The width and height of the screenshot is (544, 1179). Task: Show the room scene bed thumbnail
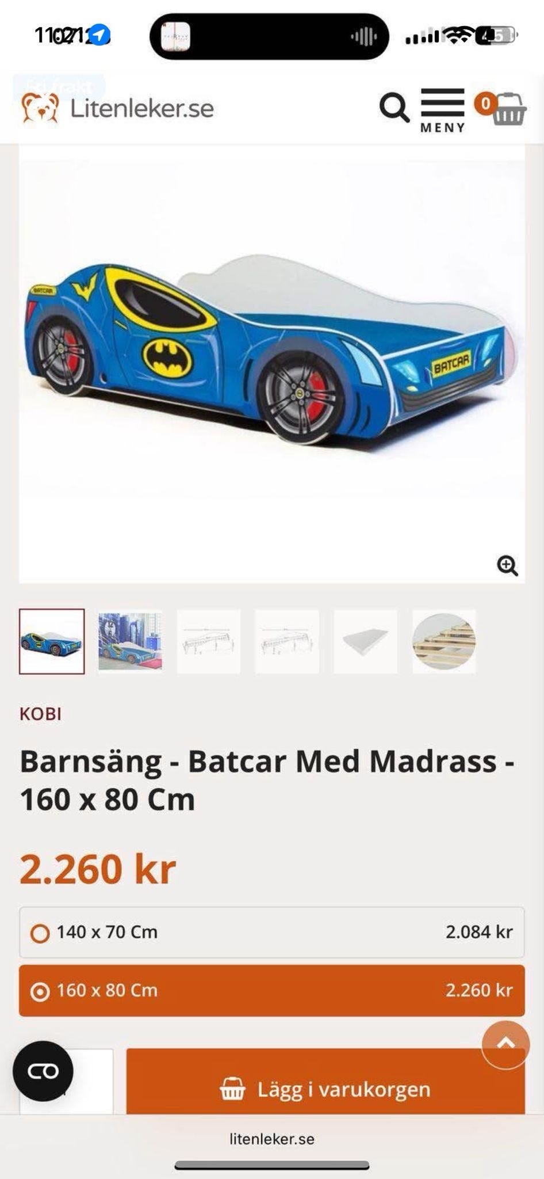(x=130, y=641)
